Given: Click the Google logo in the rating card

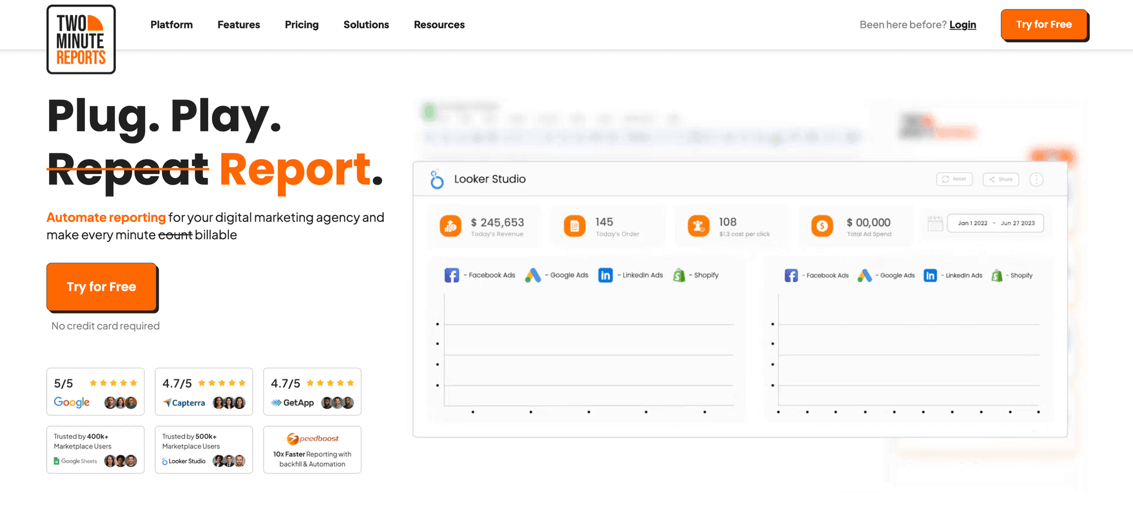Looking at the screenshot, I should coord(72,402).
